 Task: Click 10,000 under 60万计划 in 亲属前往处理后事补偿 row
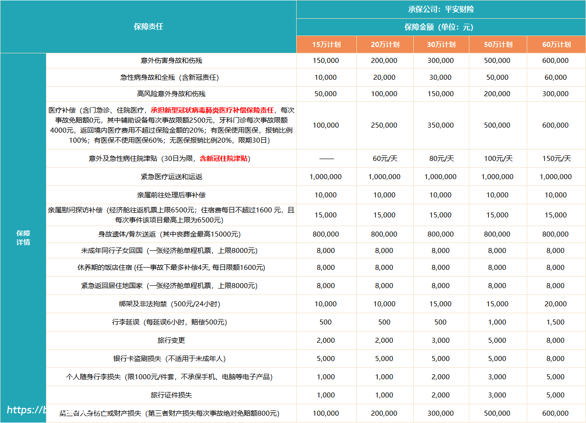pyautogui.click(x=556, y=195)
